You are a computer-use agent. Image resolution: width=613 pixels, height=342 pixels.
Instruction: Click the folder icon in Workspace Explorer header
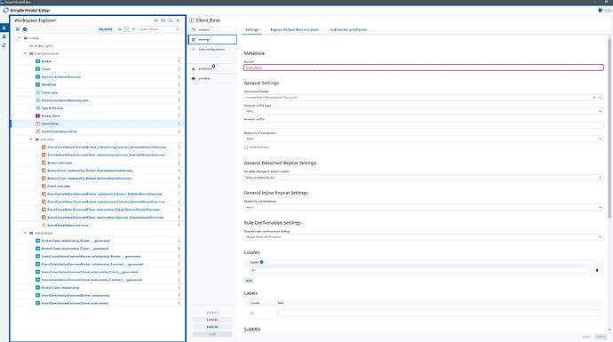pos(163,20)
